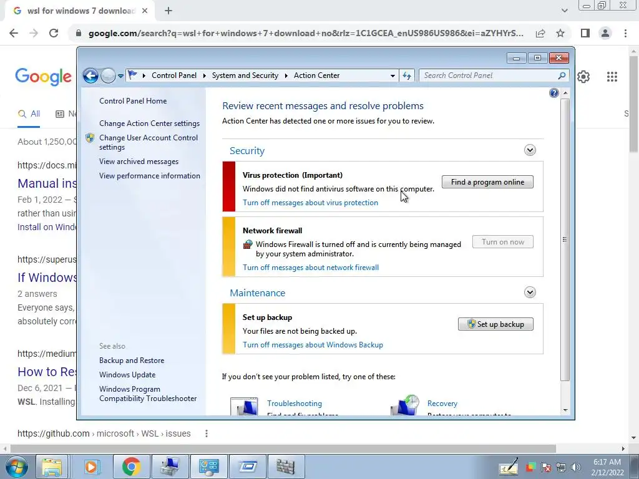Go back in Control Panel navigation
This screenshot has width=639, height=479.
click(90, 75)
